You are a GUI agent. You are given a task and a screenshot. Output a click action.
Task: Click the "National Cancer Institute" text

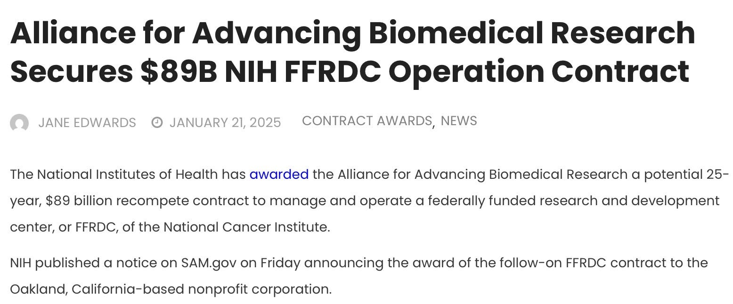pyautogui.click(x=245, y=227)
